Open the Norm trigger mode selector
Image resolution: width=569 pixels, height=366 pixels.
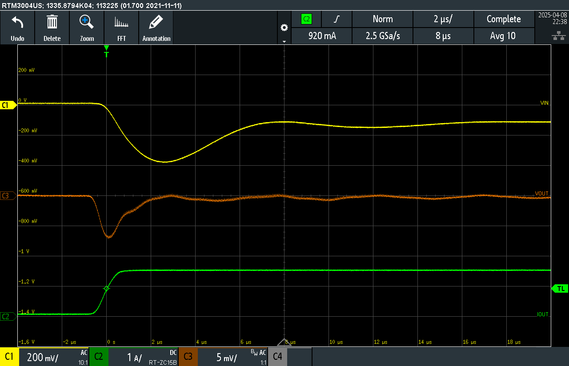382,19
